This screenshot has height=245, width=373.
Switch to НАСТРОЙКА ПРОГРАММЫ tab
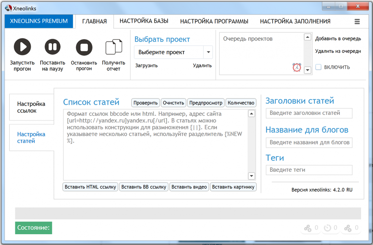[x=214, y=21]
